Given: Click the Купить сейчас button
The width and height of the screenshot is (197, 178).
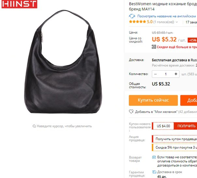Looking at the screenshot, I should (x=153, y=100).
